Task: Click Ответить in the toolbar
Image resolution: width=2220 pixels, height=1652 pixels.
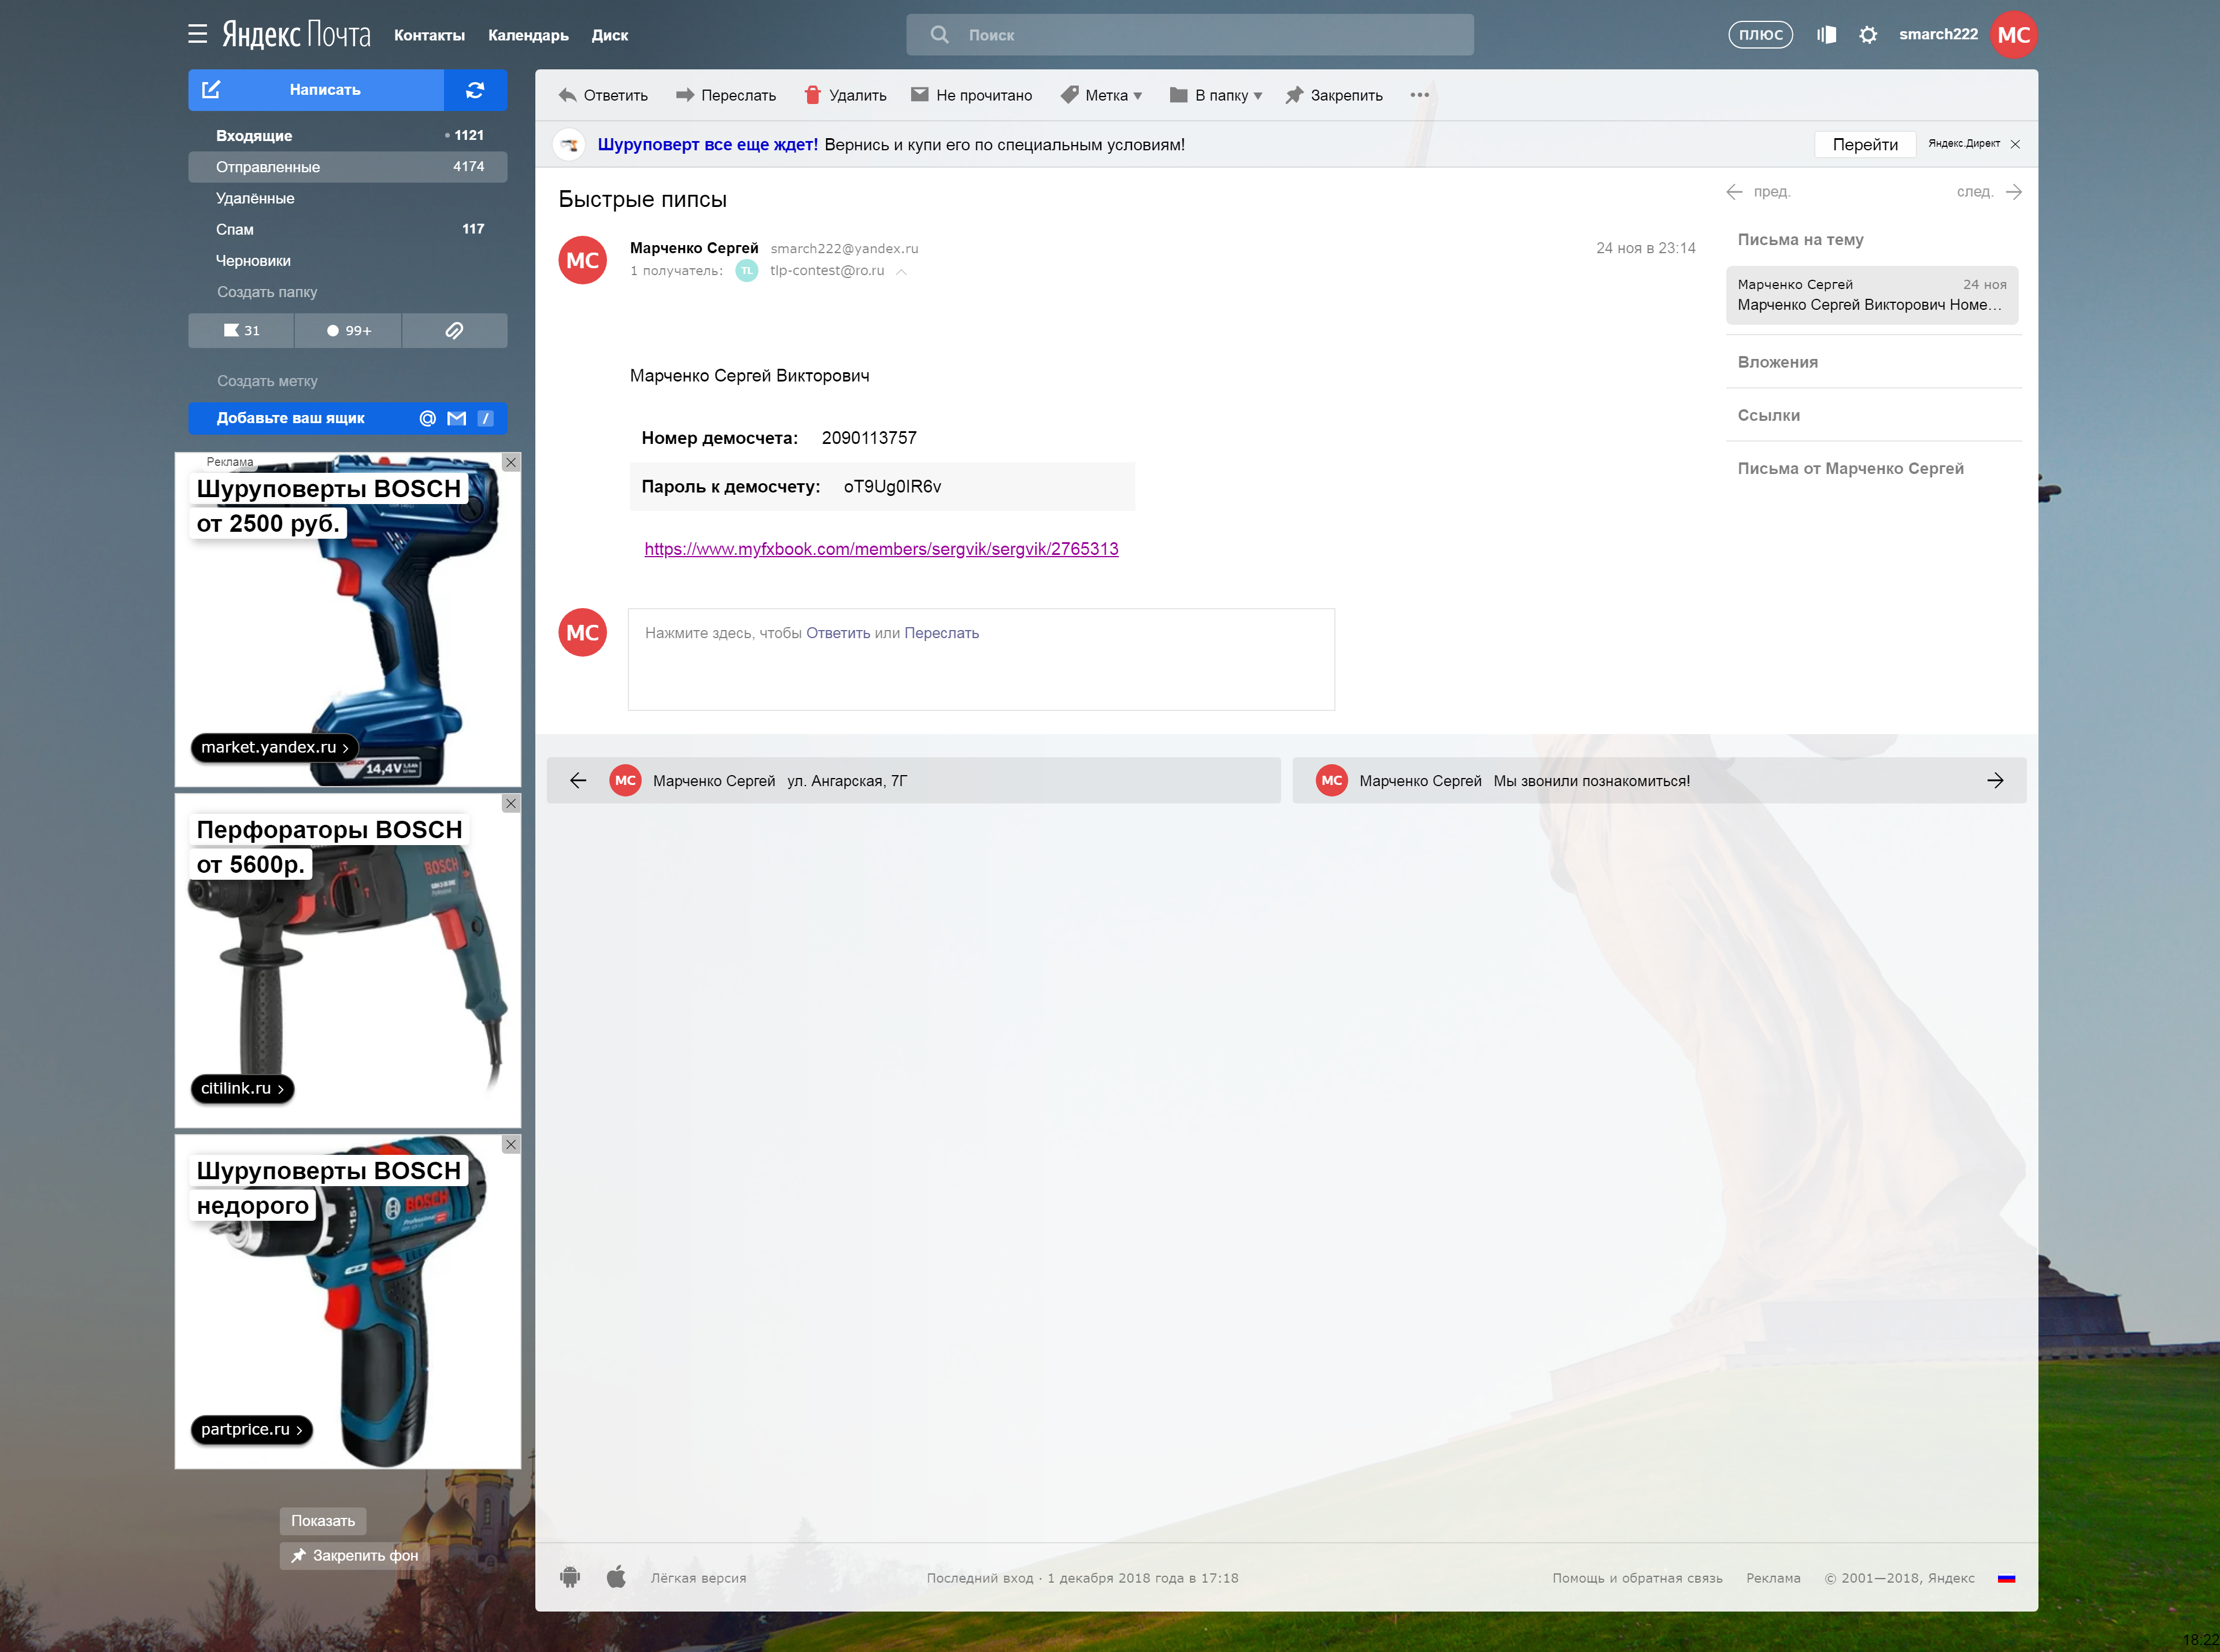Action: click(603, 95)
